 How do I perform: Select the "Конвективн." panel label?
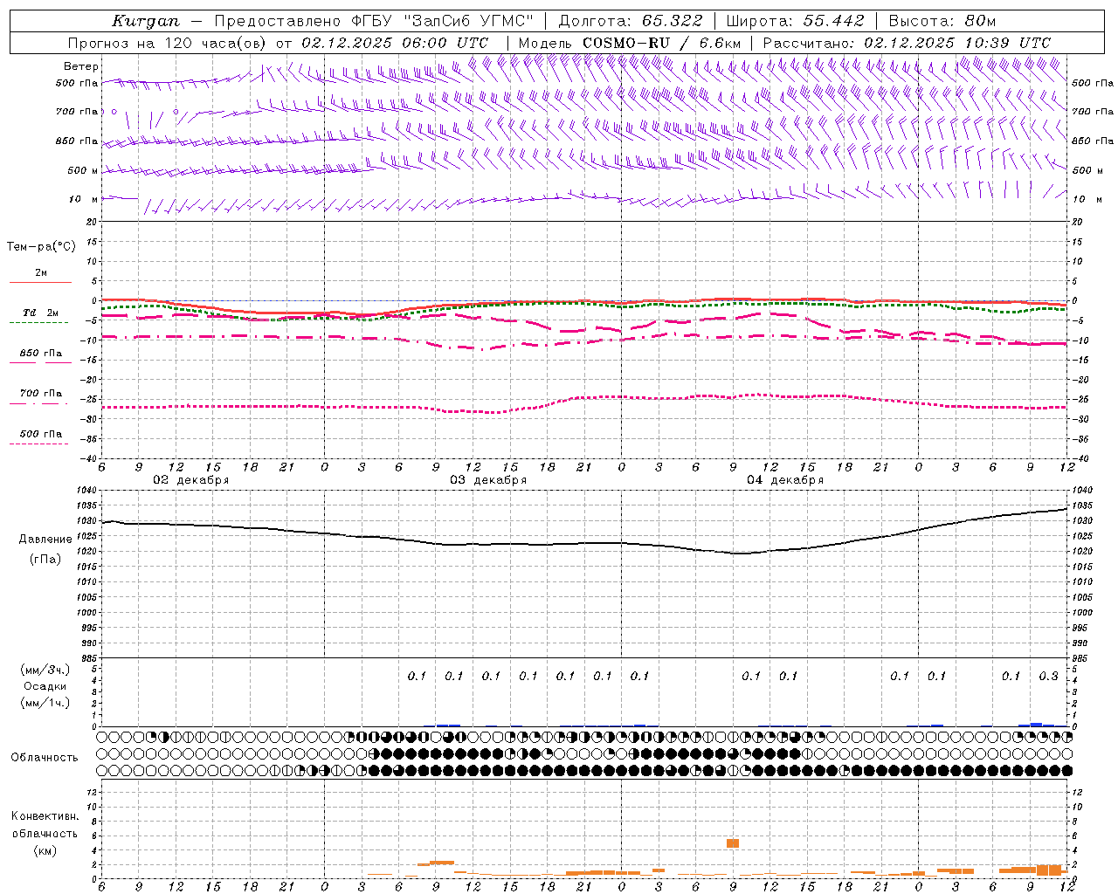click(x=45, y=816)
